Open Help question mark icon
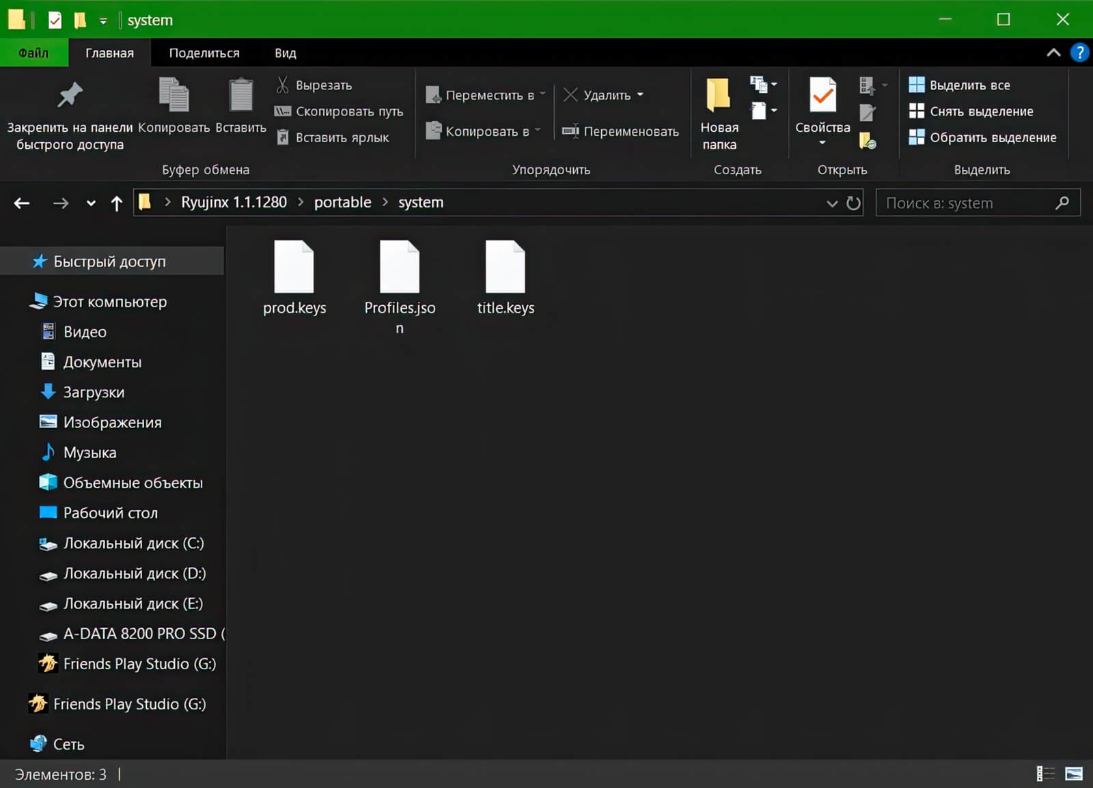Viewport: 1093px width, 788px height. pos(1079,53)
